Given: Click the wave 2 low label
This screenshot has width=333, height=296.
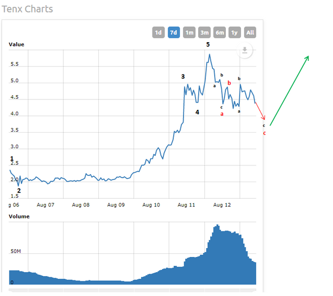Looking at the screenshot, I should point(19,190).
